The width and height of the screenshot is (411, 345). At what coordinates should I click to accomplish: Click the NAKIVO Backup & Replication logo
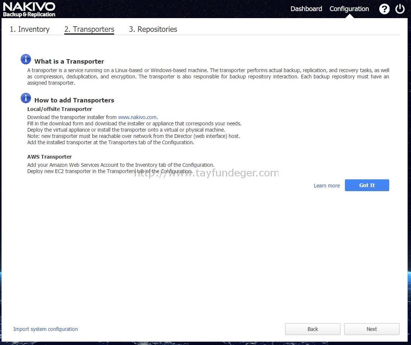29,10
